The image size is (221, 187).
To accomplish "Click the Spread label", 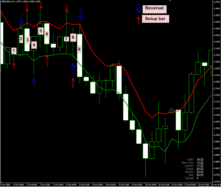I will click(190, 178).
